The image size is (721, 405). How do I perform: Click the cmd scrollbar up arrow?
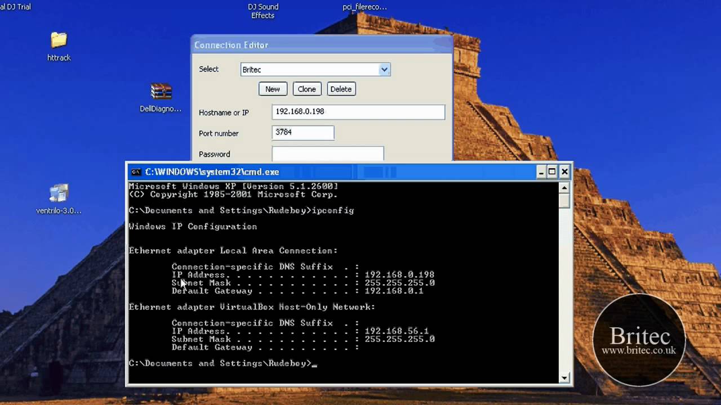pyautogui.click(x=565, y=187)
